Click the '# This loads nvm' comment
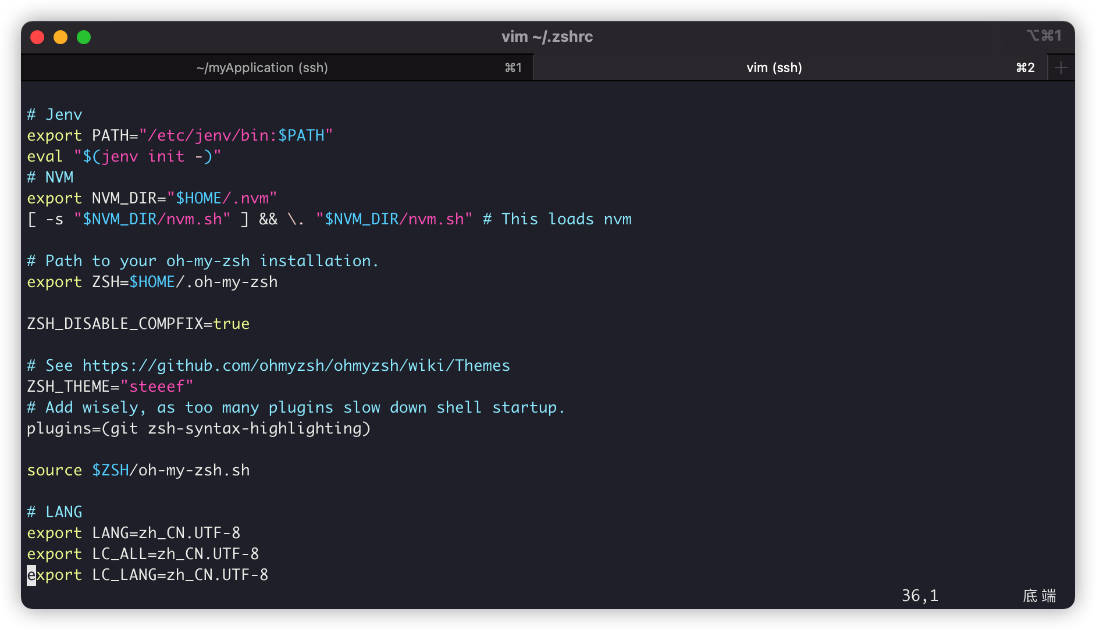The image size is (1096, 630). (557, 219)
